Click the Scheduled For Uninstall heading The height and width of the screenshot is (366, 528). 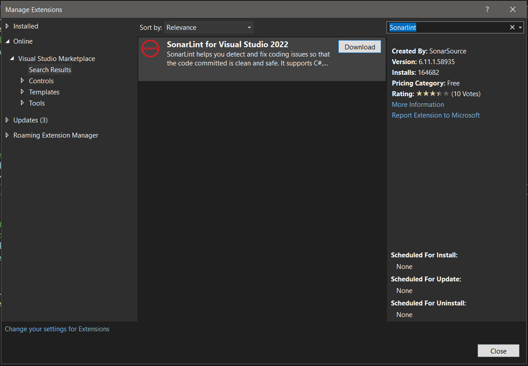(428, 303)
